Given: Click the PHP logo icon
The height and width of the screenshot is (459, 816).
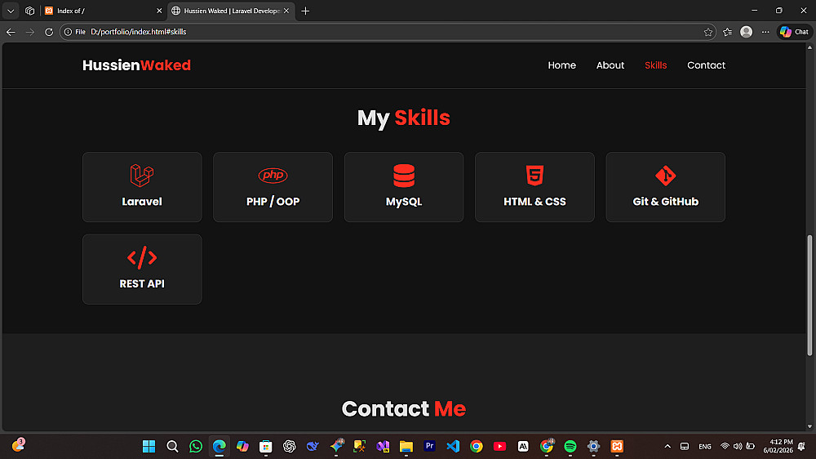Looking at the screenshot, I should [273, 176].
